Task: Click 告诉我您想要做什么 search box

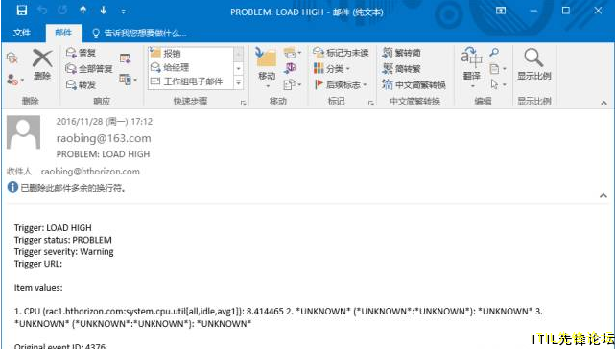Action: pyautogui.click(x=139, y=34)
